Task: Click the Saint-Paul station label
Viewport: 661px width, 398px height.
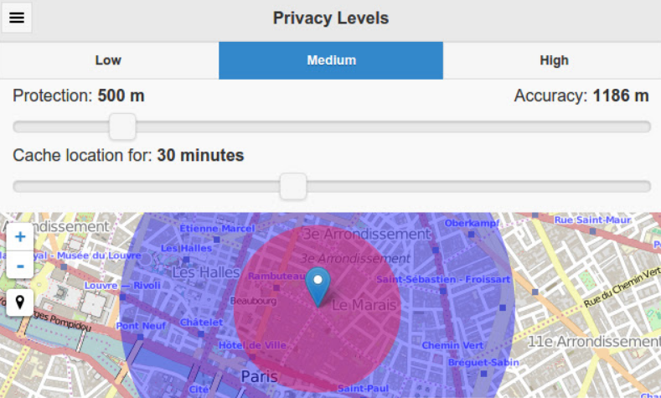Action: [364, 388]
